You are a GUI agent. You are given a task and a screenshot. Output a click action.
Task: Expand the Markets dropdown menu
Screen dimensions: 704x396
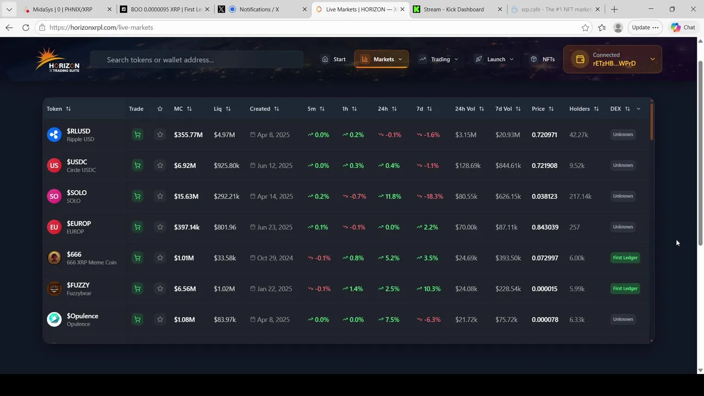[382, 59]
